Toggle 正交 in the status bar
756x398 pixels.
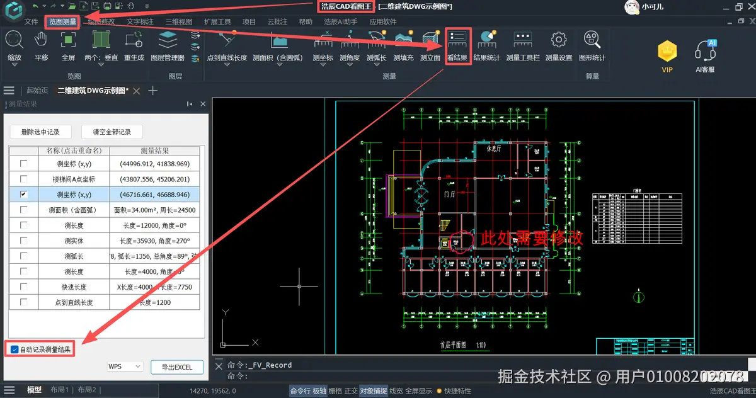[351, 391]
